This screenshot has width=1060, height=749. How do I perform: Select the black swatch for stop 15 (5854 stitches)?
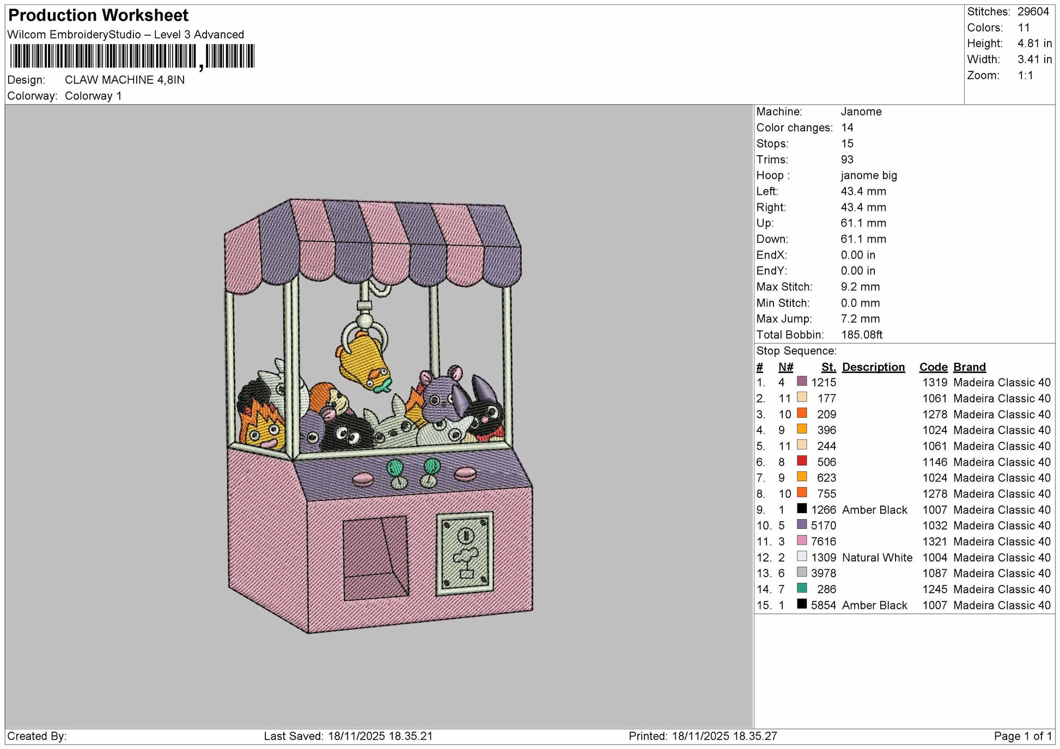tap(802, 604)
